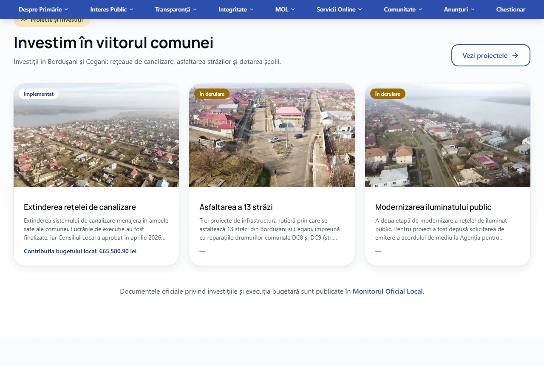Open the Extinderea rețelei de canalizare title
The height and width of the screenshot is (366, 544).
[x=80, y=207]
